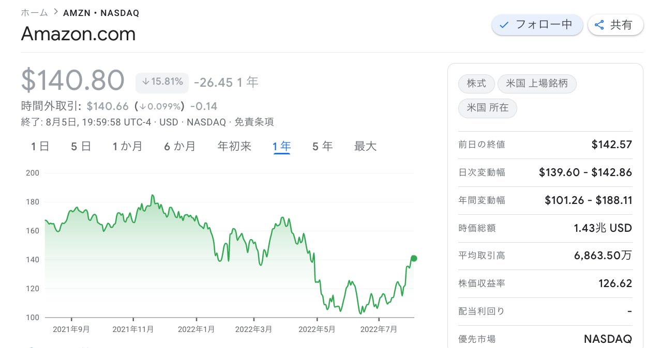Open the 免責条項 disclaimer link
This screenshot has width=646, height=348.
pos(254,122)
